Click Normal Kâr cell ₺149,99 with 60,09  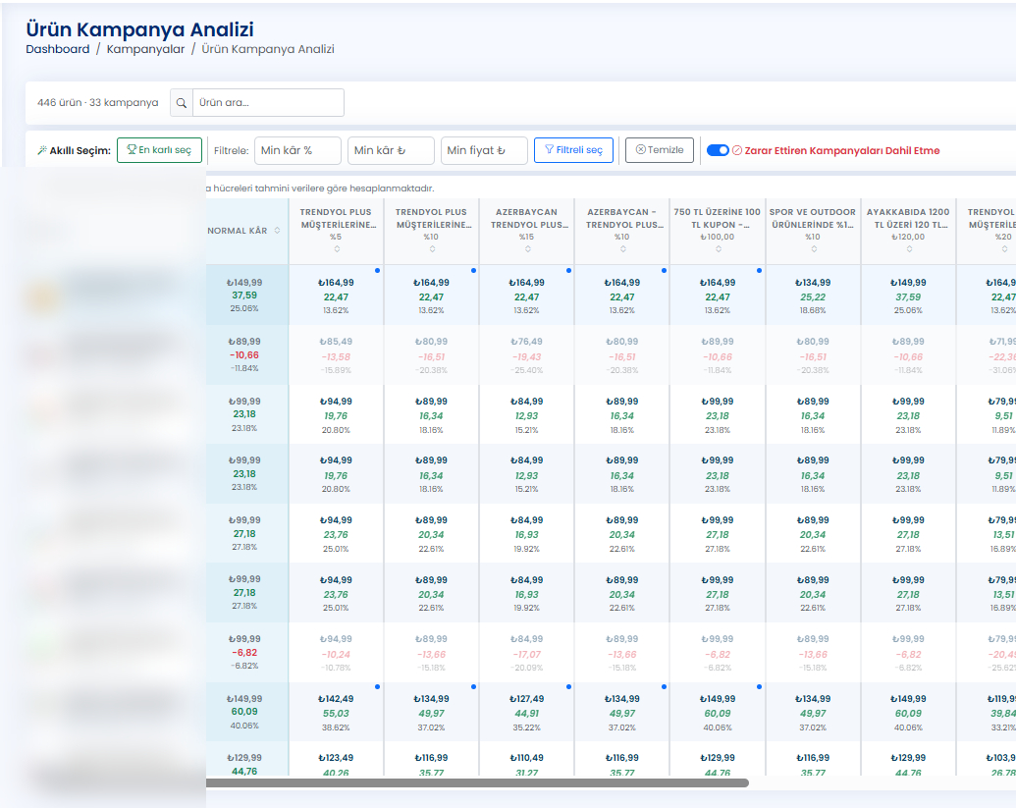pos(246,712)
